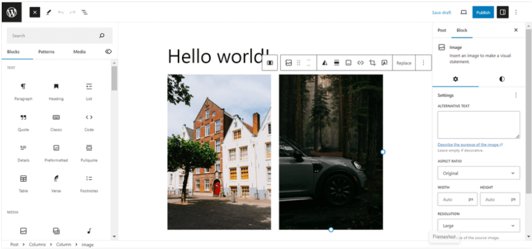Open the top bar Options menu
The width and height of the screenshot is (532, 249).
[x=516, y=12]
